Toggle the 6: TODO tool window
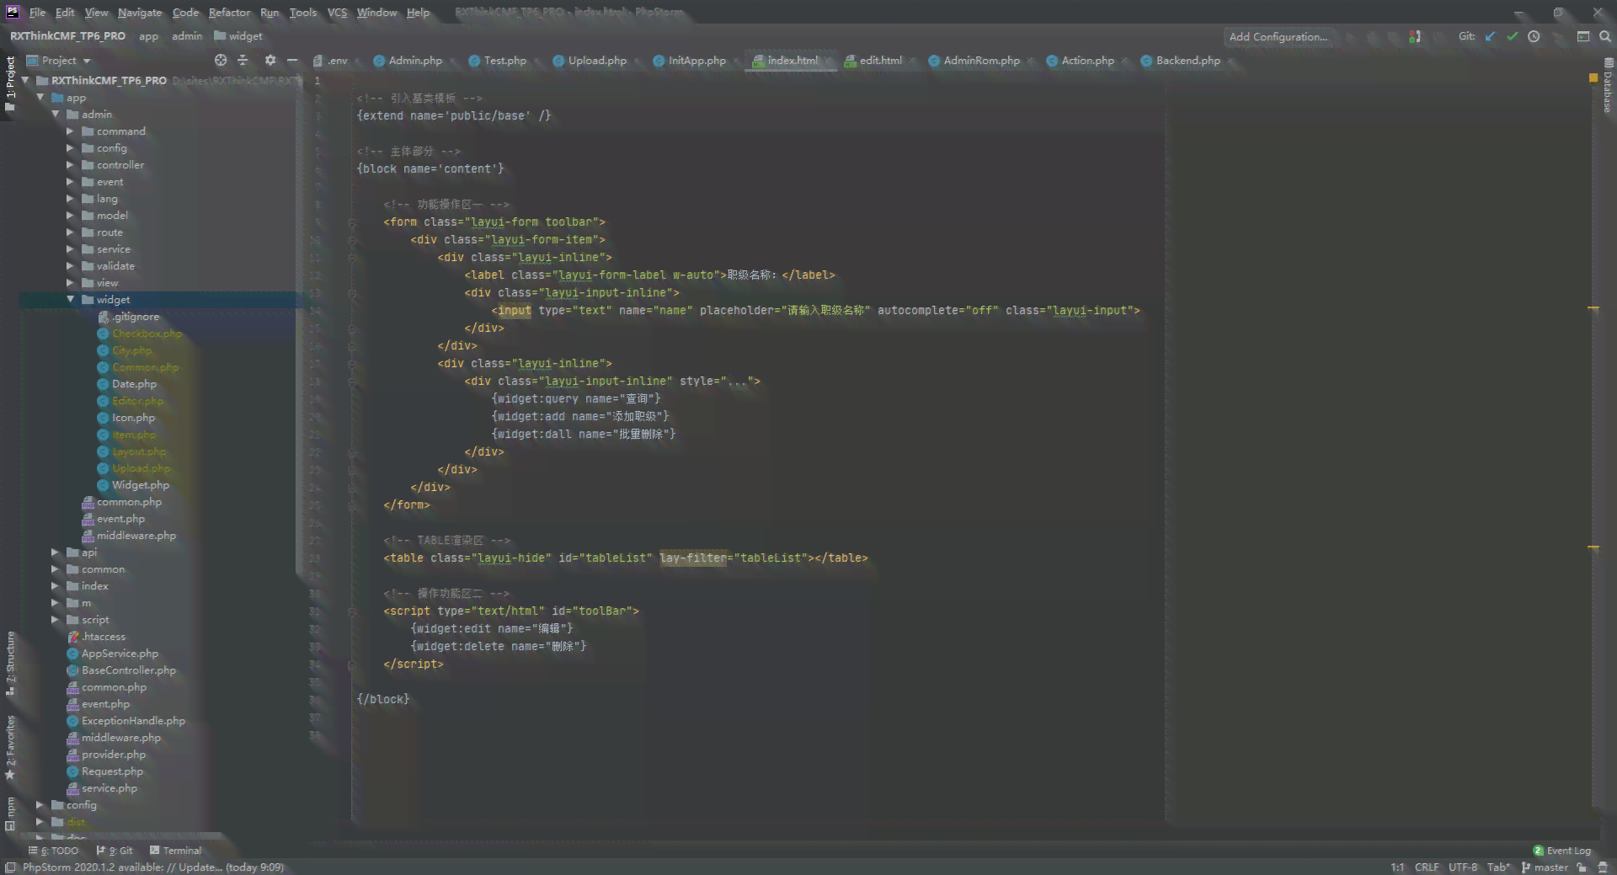The width and height of the screenshot is (1617, 875). click(54, 851)
